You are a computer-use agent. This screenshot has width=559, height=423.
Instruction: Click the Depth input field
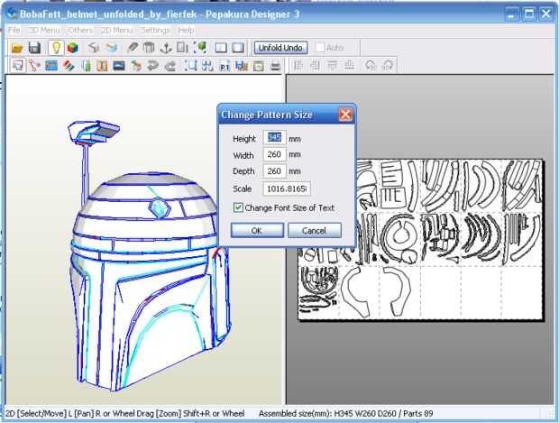coord(274,171)
